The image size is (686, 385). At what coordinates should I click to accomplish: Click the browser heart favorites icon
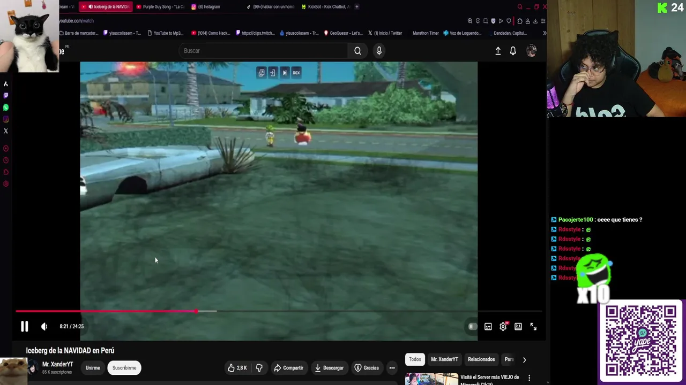(509, 21)
